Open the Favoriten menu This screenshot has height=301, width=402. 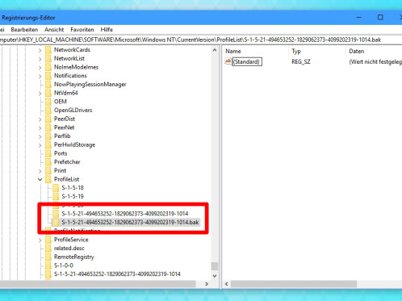coord(82,30)
